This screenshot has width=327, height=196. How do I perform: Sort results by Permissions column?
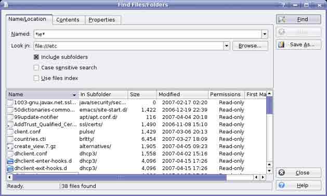226,94
